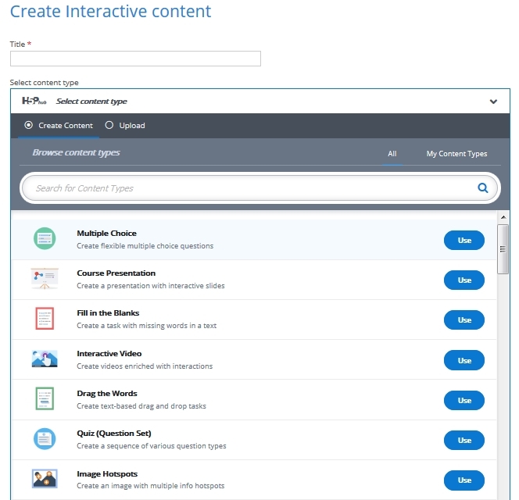Click the Title input field
This screenshot has height=500, width=519.
pyautogui.click(x=135, y=59)
